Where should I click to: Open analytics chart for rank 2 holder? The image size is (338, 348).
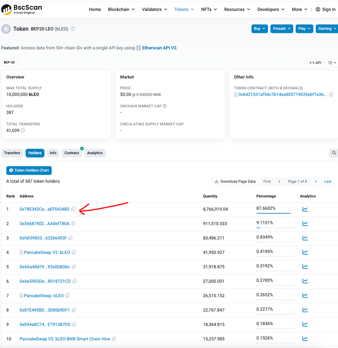click(305, 223)
